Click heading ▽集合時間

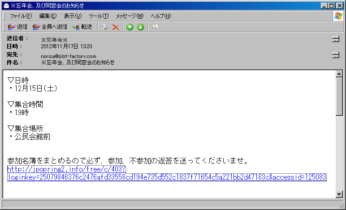click(x=26, y=105)
